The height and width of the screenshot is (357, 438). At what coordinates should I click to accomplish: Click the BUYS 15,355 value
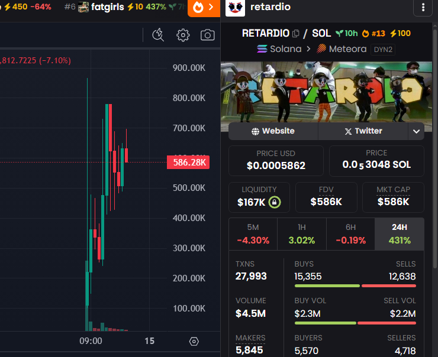pos(308,277)
